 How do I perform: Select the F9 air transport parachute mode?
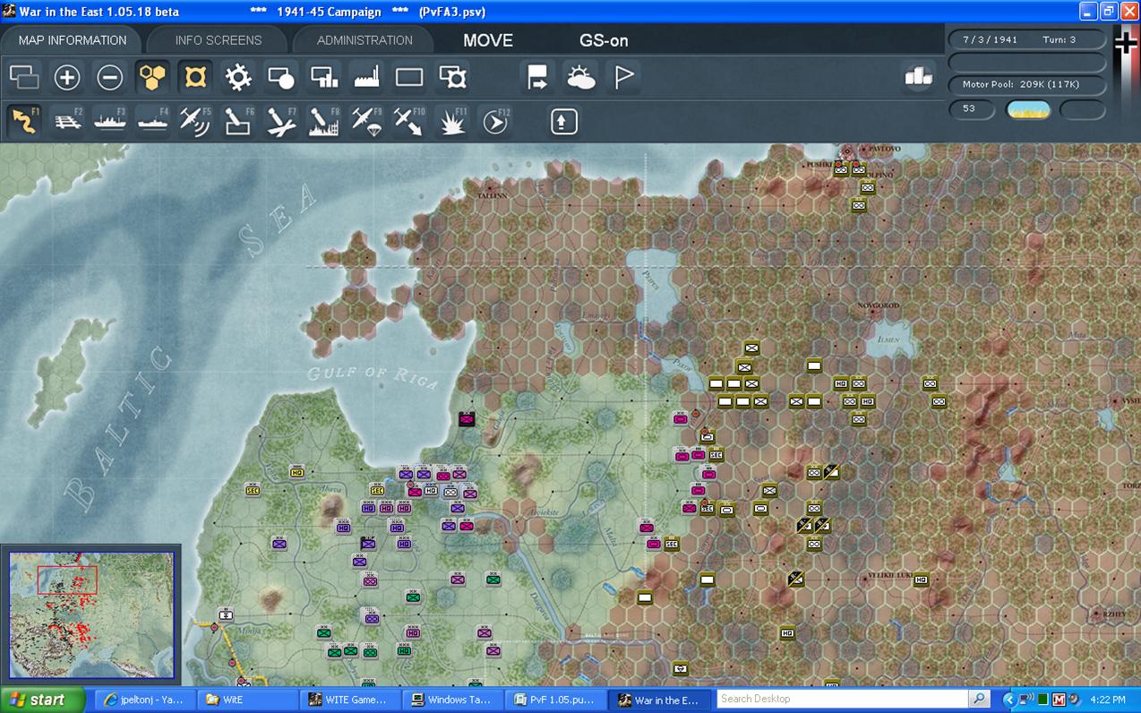(x=367, y=121)
